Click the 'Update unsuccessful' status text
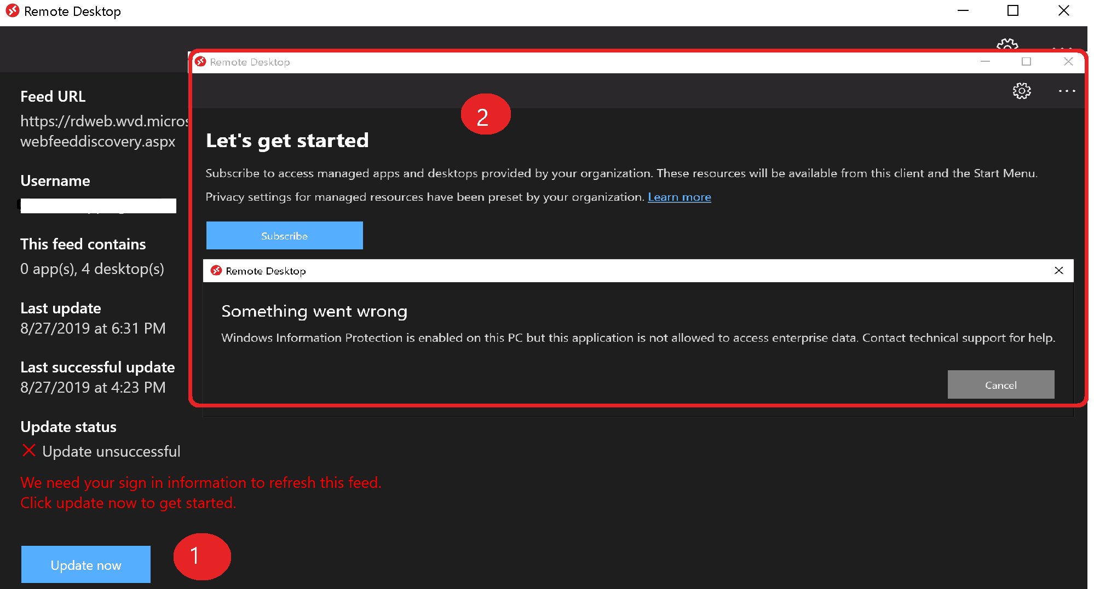 111,451
